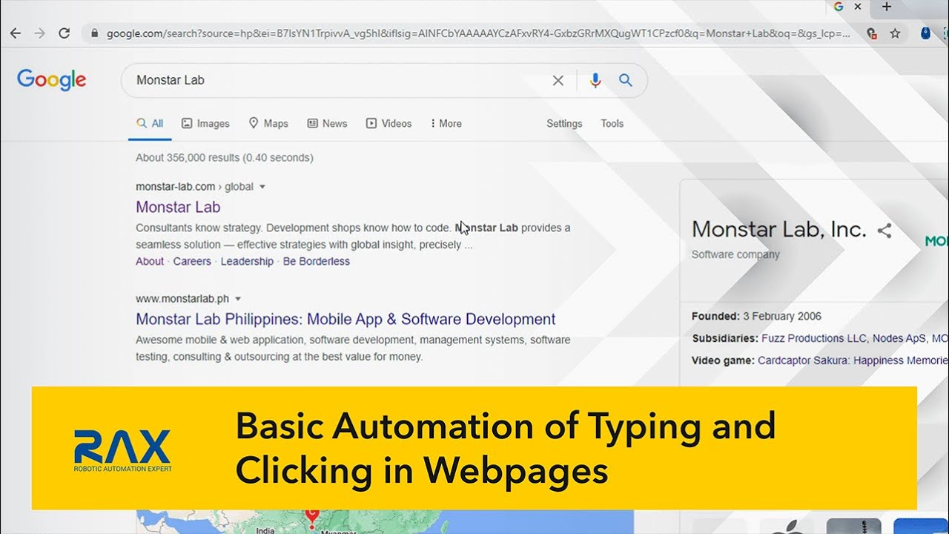Click the address bar URL
Screen dimensions: 949x534
[x=478, y=33]
